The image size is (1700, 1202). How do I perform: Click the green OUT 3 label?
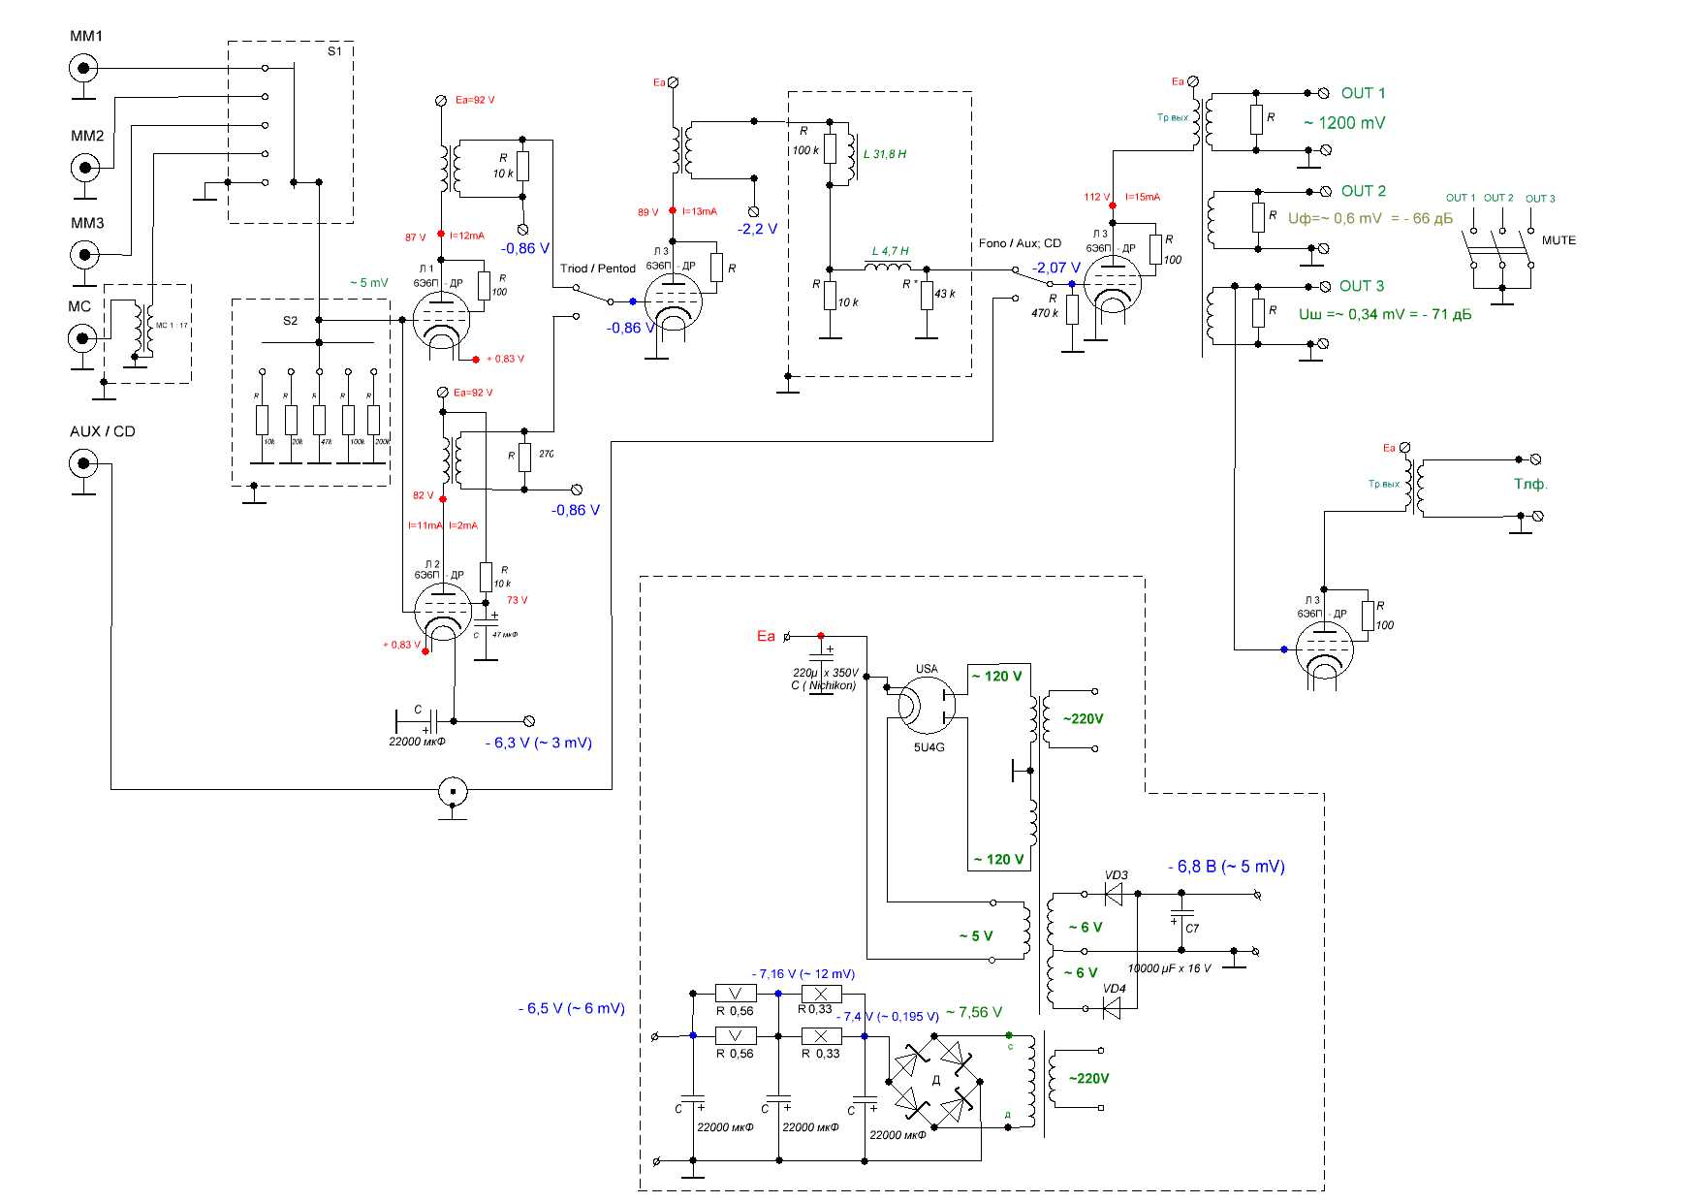pyautogui.click(x=1362, y=286)
